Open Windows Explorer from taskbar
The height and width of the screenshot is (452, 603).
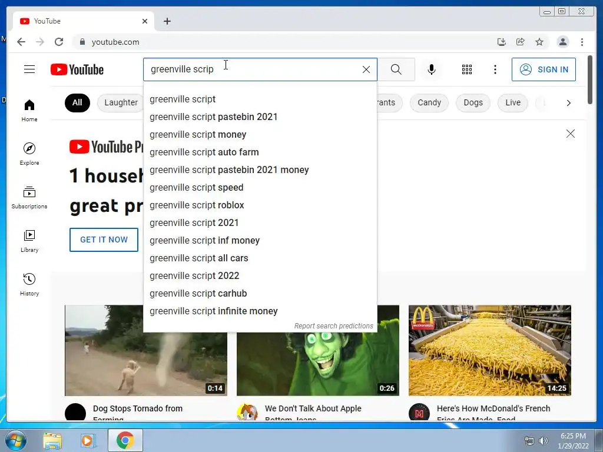point(52,440)
